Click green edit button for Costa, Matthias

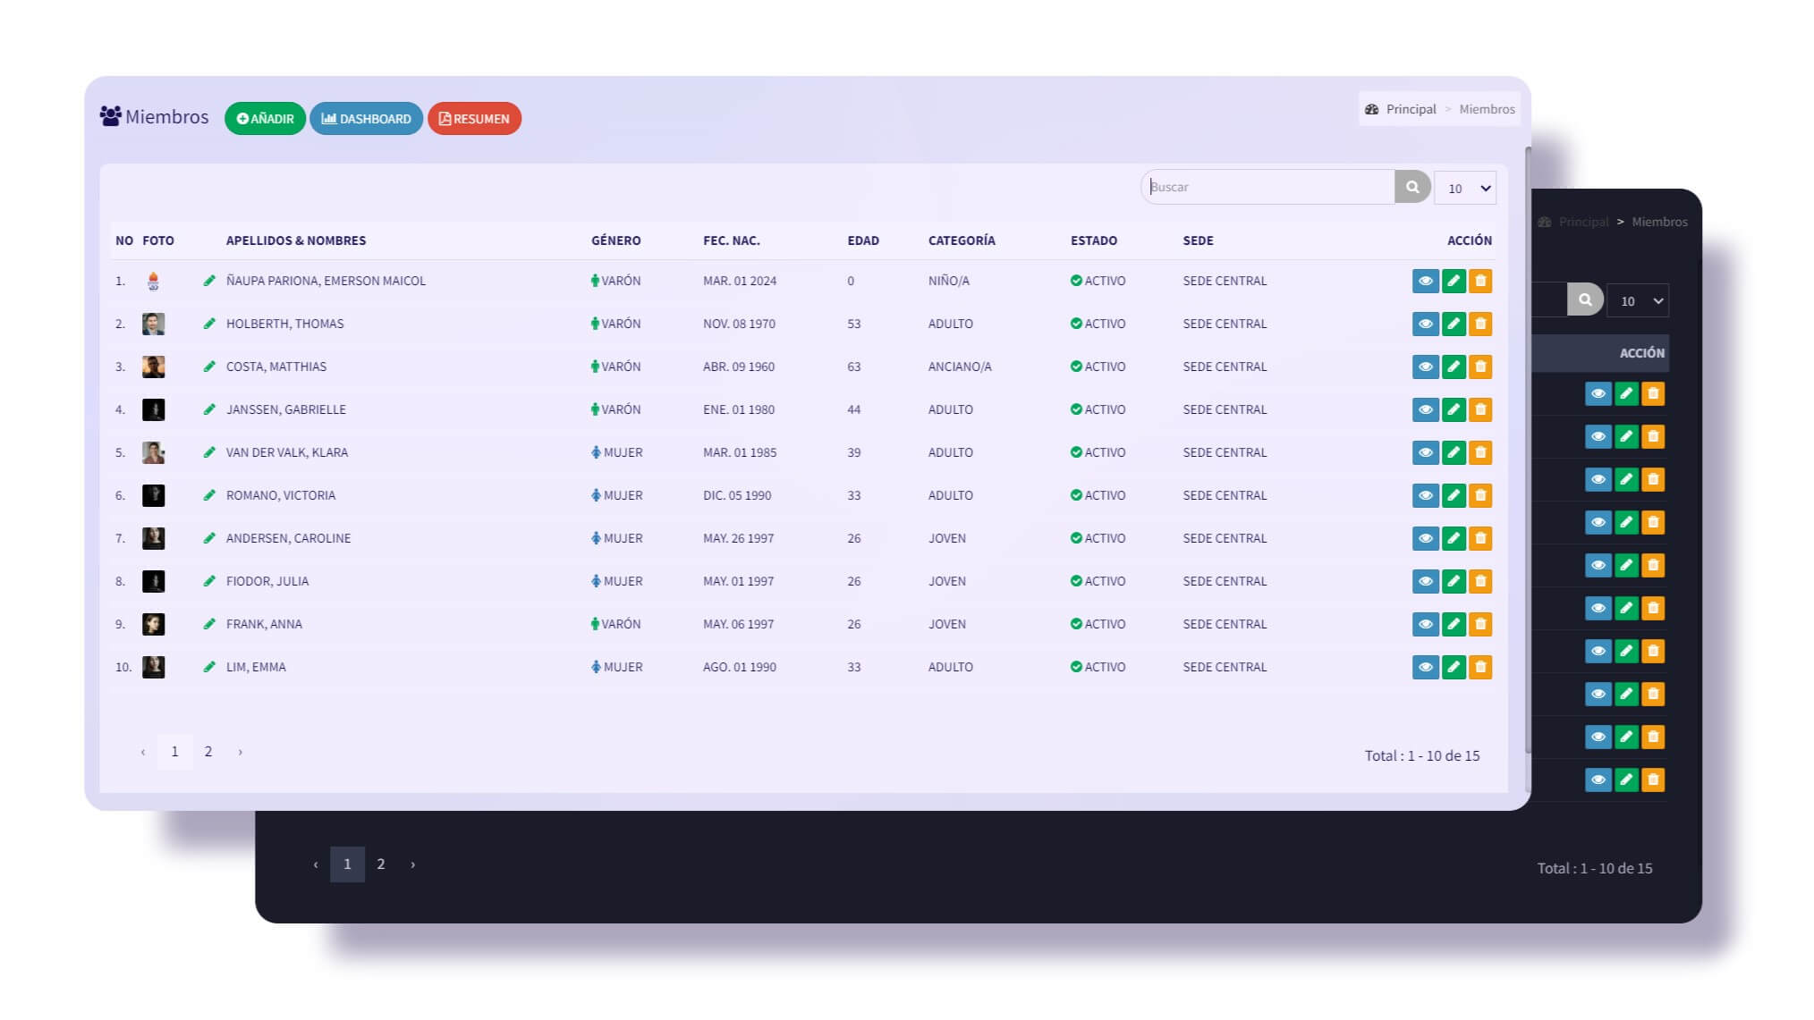point(1454,367)
